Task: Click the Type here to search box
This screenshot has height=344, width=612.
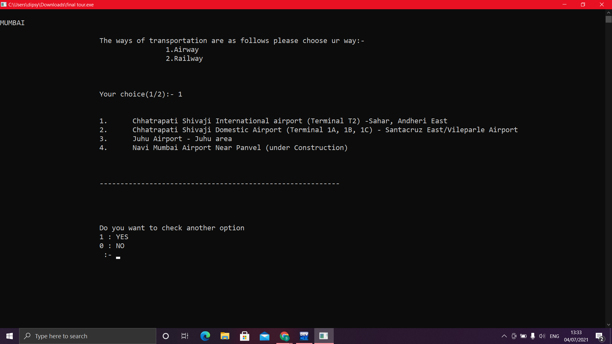Action: (x=88, y=336)
